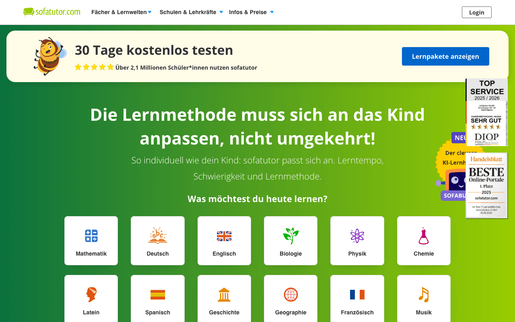This screenshot has width=515, height=322.
Task: Choose the Englisch UK flag icon
Action: (x=224, y=236)
